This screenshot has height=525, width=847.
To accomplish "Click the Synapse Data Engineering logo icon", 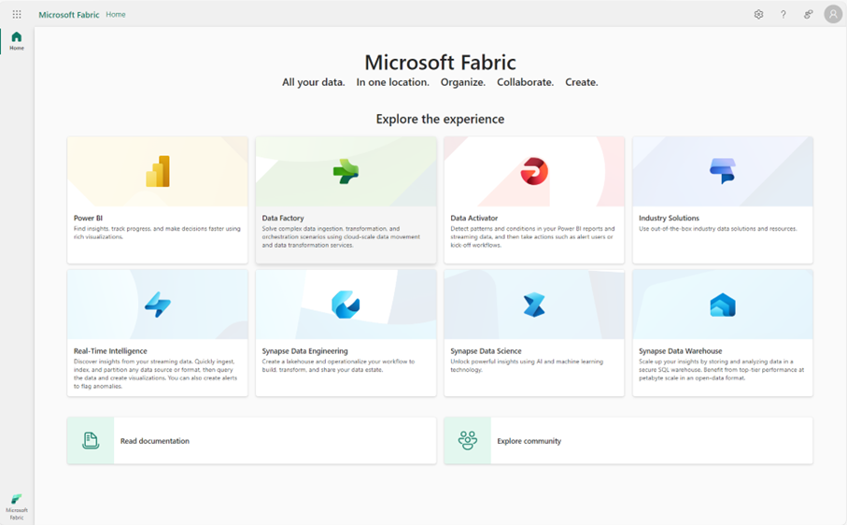I will tap(346, 305).
